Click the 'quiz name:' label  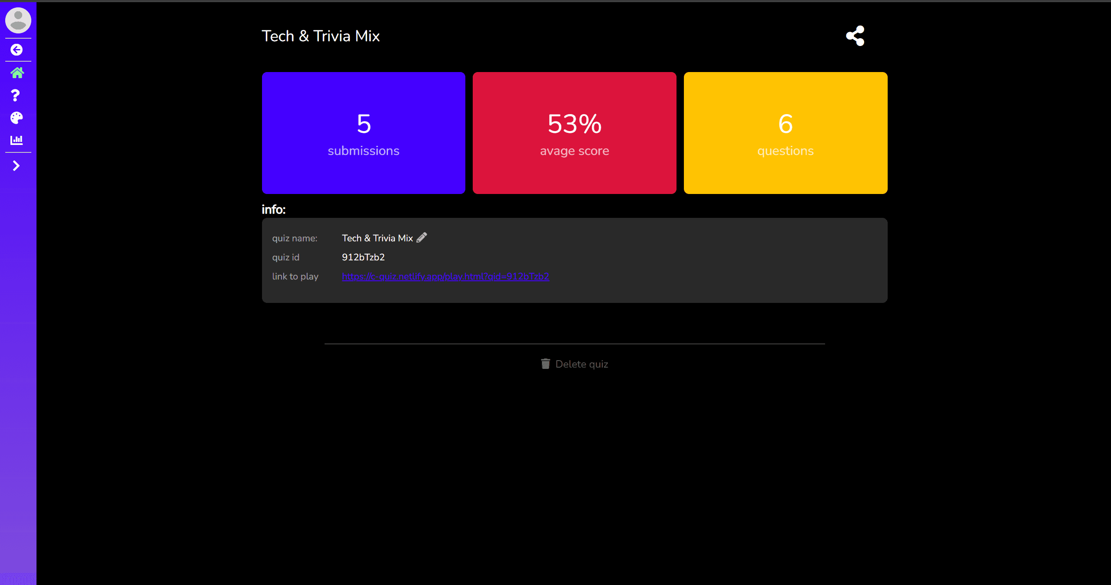click(295, 238)
